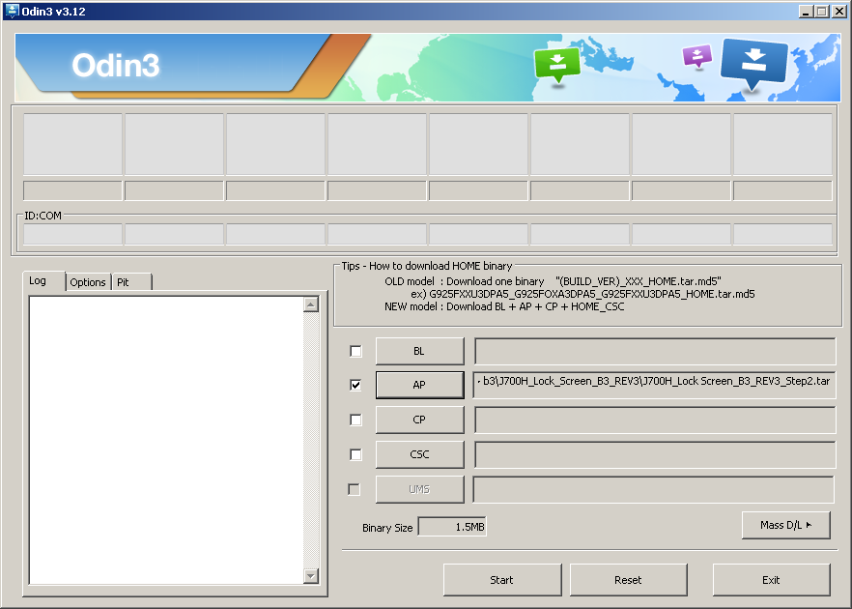Click the log scrollbar track
This screenshot has height=609, width=852.
coord(311,440)
